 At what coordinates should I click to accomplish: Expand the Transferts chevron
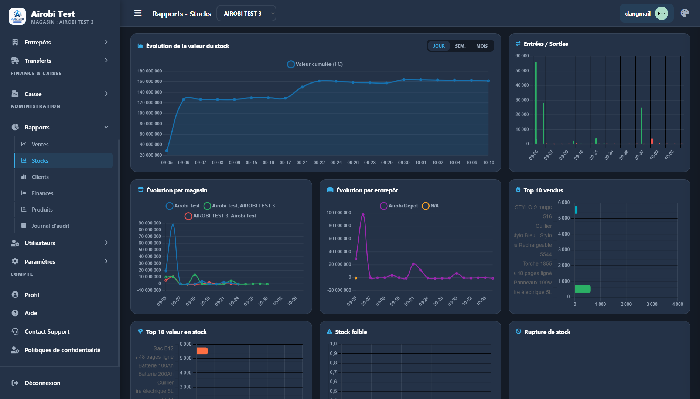(x=106, y=61)
